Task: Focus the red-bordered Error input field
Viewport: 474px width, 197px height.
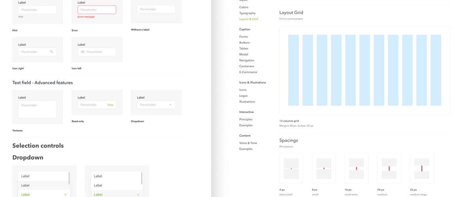Action: pos(97,9)
